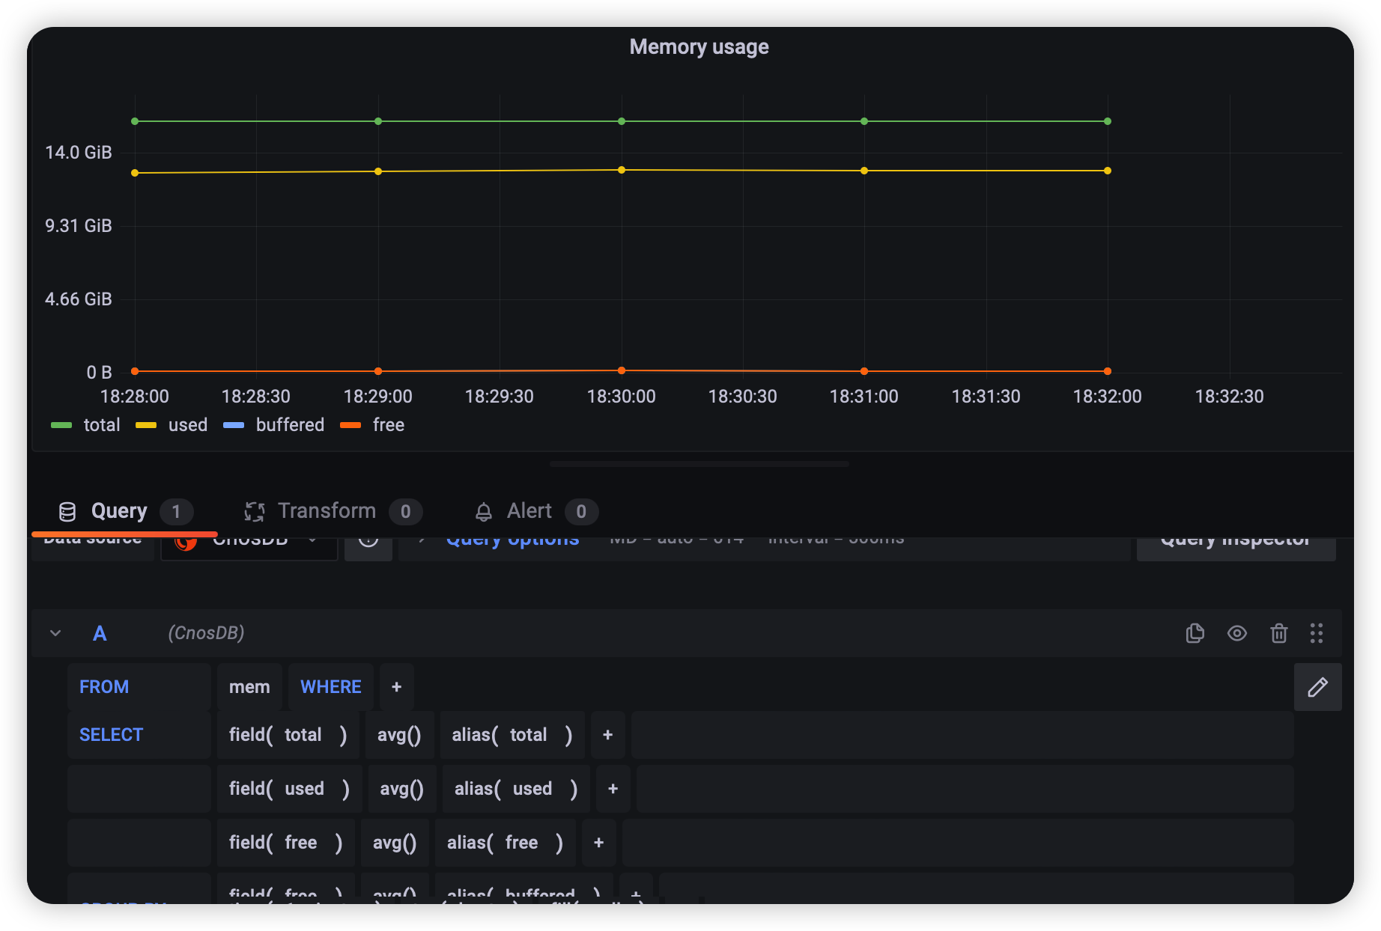Collapse query row A with the chevron
This screenshot has height=931, width=1381.
coord(55,632)
